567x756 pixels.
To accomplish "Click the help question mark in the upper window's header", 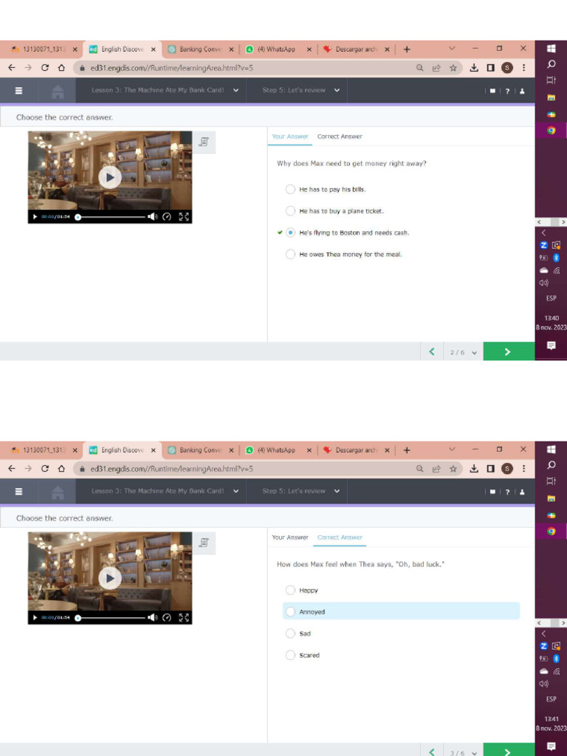I will click(x=507, y=91).
